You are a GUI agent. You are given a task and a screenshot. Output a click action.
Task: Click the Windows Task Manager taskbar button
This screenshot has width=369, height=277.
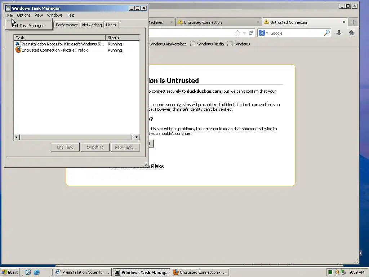141,273
